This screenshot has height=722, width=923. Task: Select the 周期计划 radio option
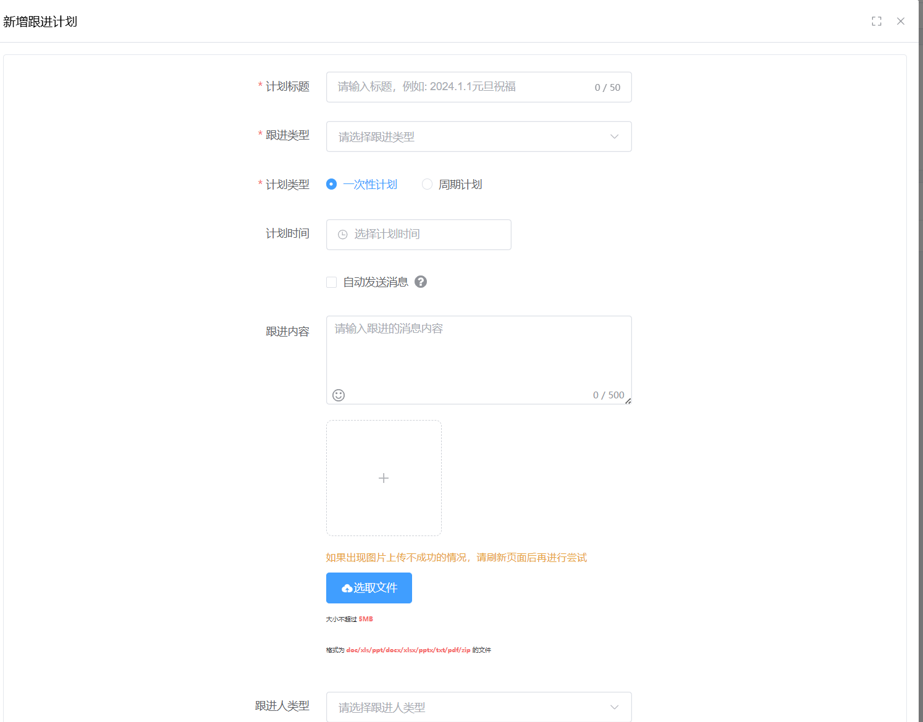coord(427,184)
